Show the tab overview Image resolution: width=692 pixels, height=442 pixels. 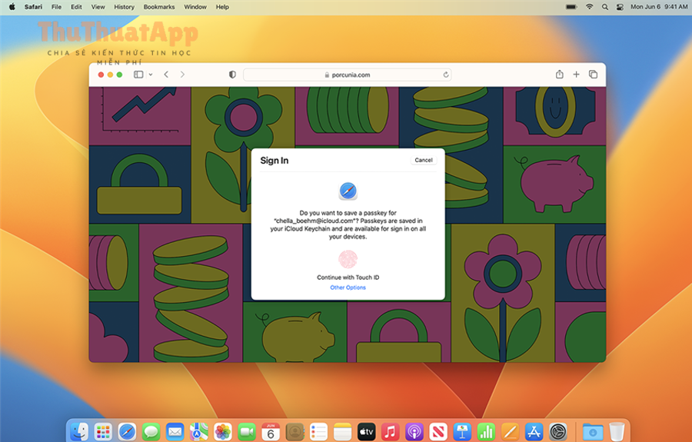click(x=593, y=75)
